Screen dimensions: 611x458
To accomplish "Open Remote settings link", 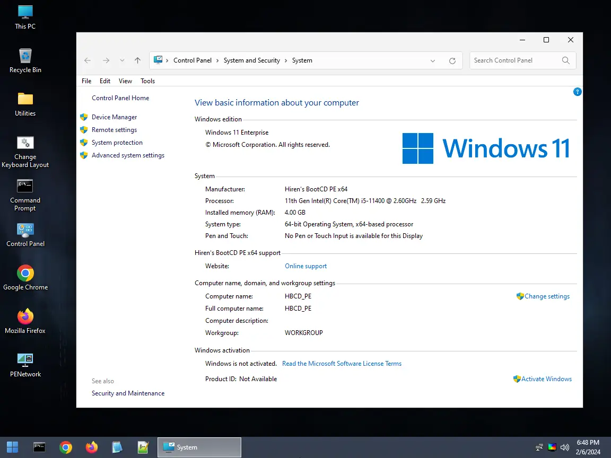I will (114, 130).
